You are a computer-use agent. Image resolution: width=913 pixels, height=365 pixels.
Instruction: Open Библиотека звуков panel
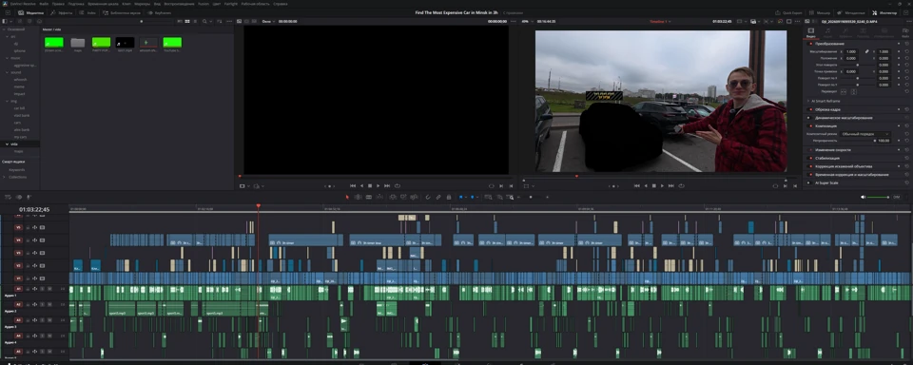coord(123,12)
